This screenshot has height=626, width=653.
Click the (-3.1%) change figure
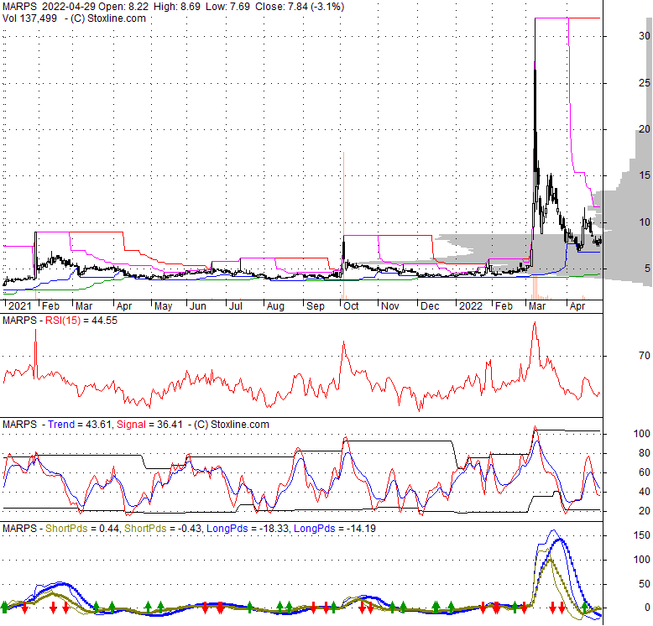click(326, 7)
